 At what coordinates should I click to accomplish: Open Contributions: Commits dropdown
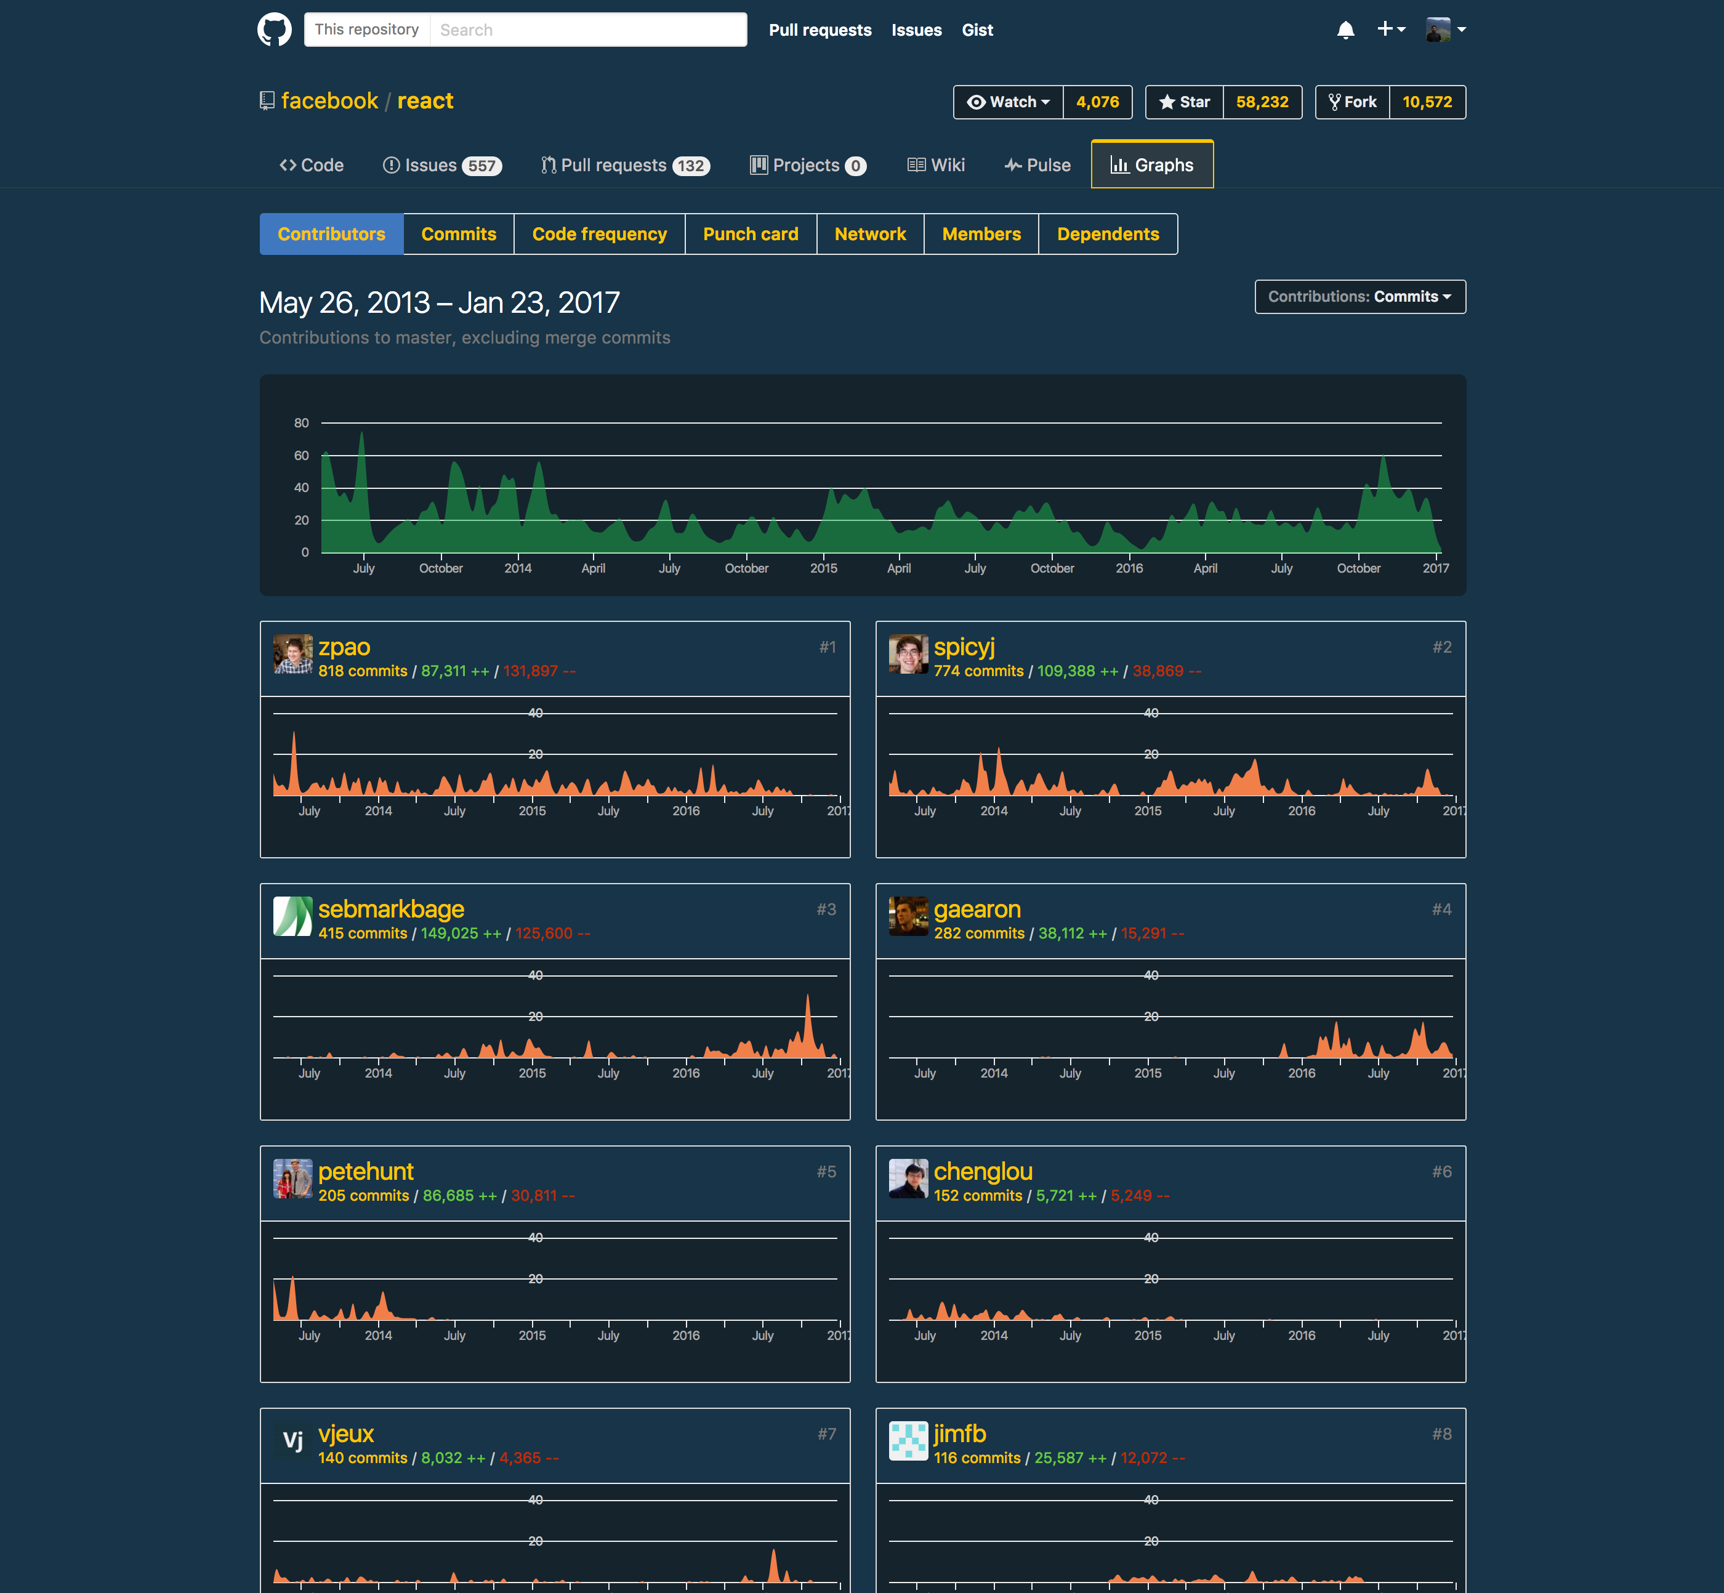pos(1359,297)
